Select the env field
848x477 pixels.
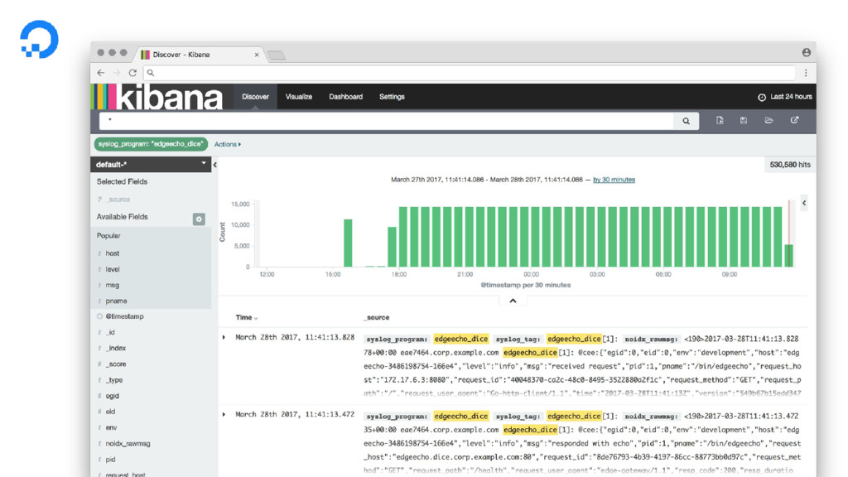(111, 427)
